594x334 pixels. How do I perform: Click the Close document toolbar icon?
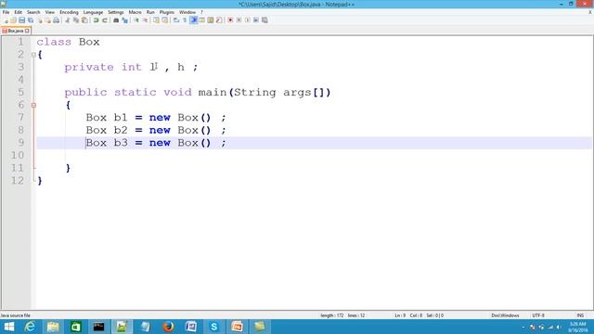(x=40, y=20)
